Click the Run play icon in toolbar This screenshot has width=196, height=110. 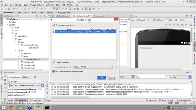[63, 9]
